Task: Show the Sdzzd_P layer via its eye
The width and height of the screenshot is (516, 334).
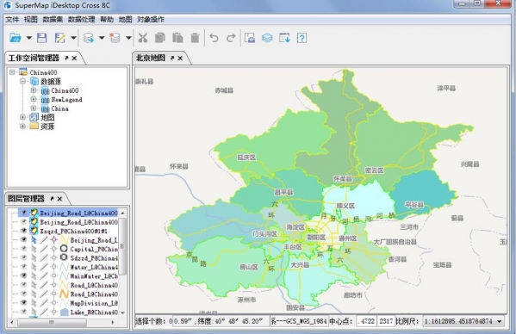Action: [23, 257]
